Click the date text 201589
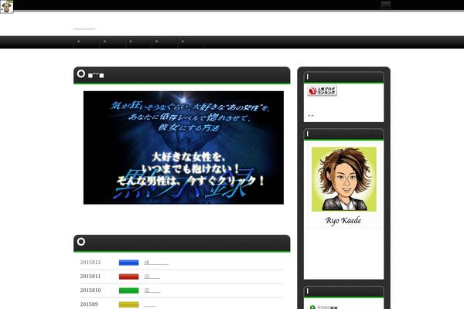The image size is (464, 309). (x=89, y=304)
